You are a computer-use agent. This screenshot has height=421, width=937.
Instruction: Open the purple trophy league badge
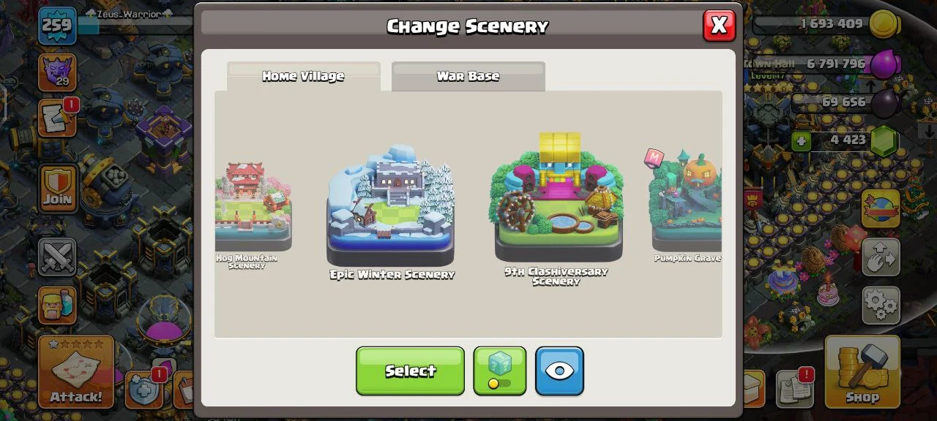pyautogui.click(x=57, y=72)
